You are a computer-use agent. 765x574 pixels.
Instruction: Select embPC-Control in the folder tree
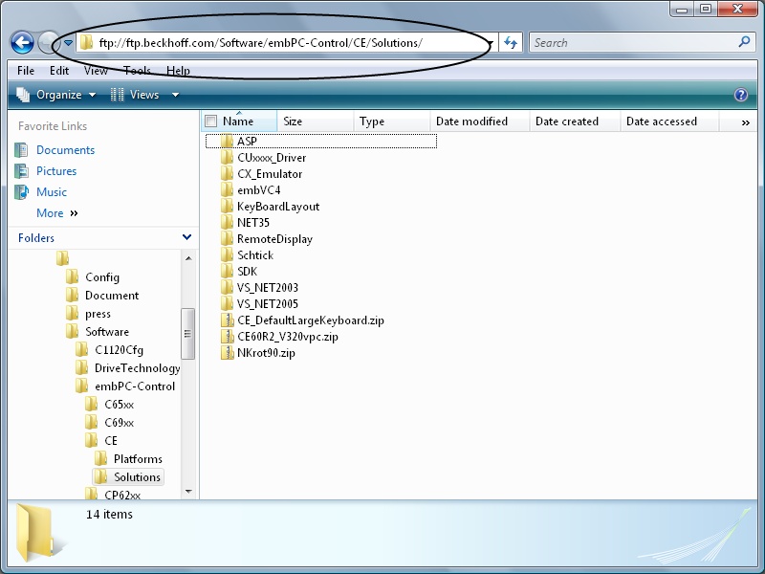(x=135, y=386)
